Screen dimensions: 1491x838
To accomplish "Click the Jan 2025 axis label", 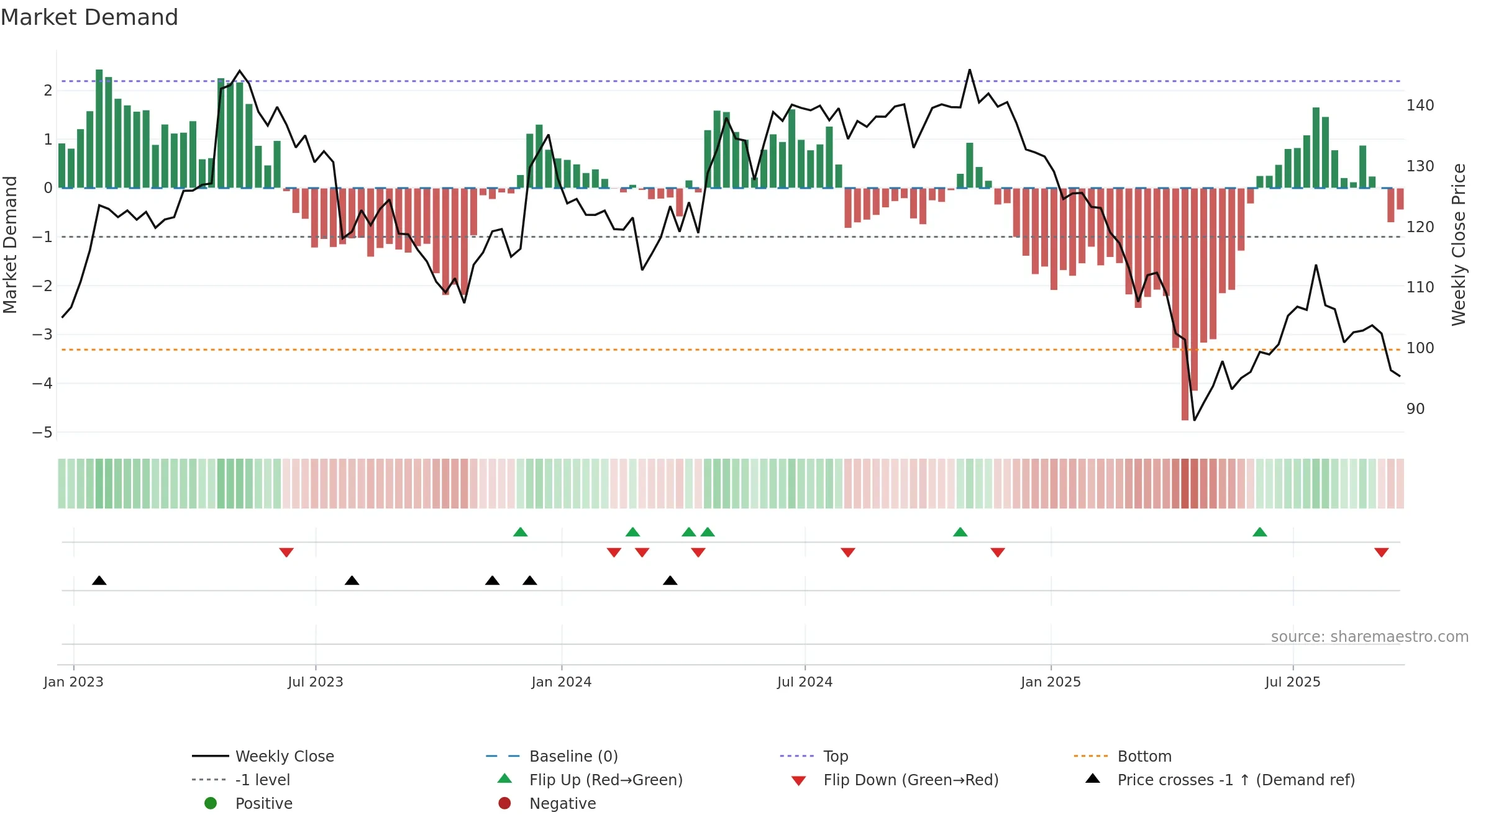I will coord(1051,682).
